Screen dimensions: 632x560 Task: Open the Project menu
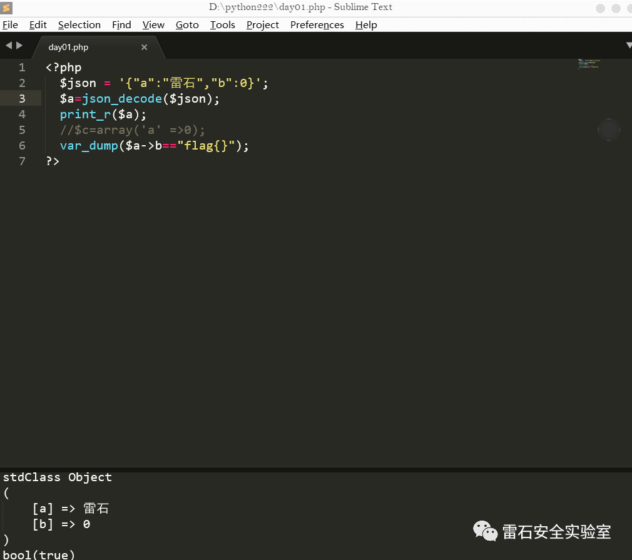[263, 25]
